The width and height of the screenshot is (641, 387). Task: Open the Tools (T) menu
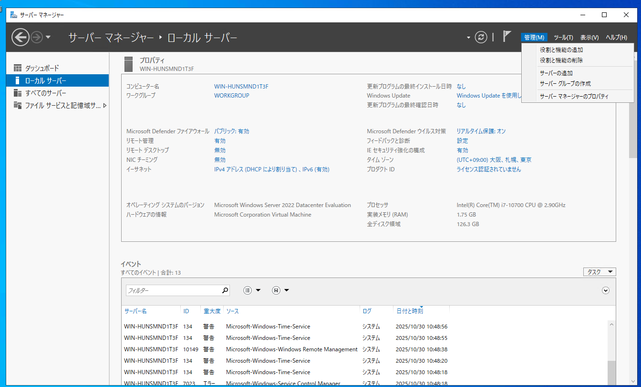click(563, 38)
